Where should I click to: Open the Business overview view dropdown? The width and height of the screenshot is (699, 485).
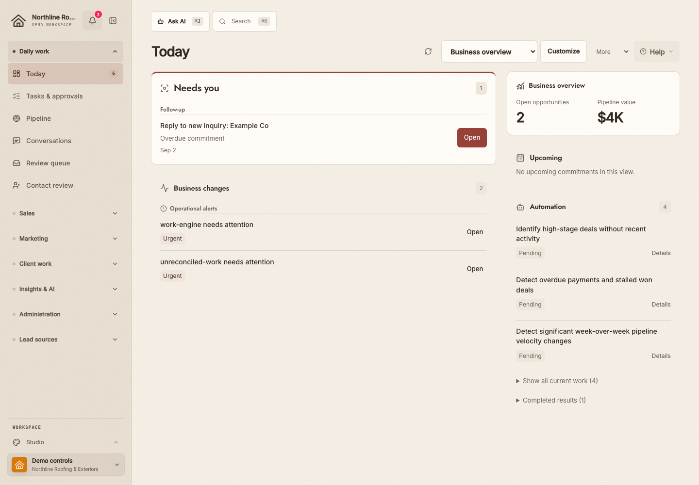click(x=489, y=51)
